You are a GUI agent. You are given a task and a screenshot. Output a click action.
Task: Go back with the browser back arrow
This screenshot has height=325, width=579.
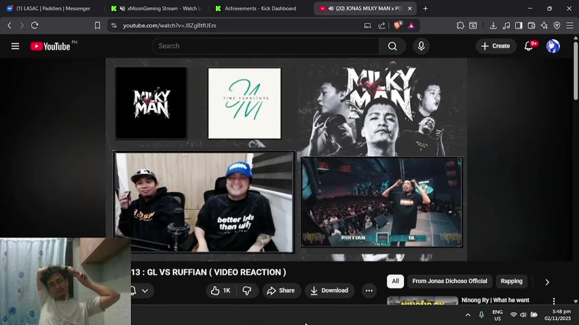pyautogui.click(x=9, y=25)
